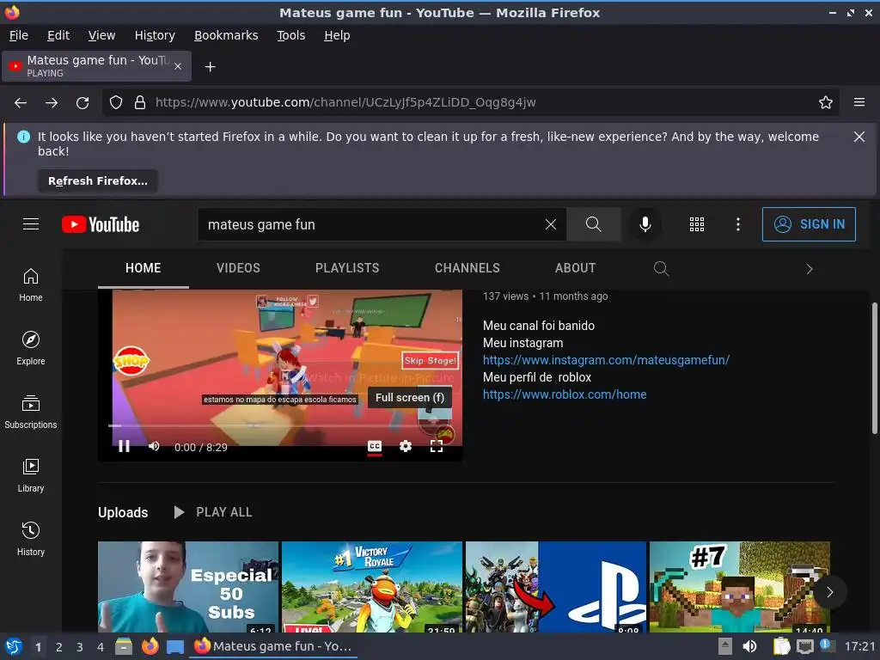
Task: Open History in the sidebar
Action: point(31,539)
